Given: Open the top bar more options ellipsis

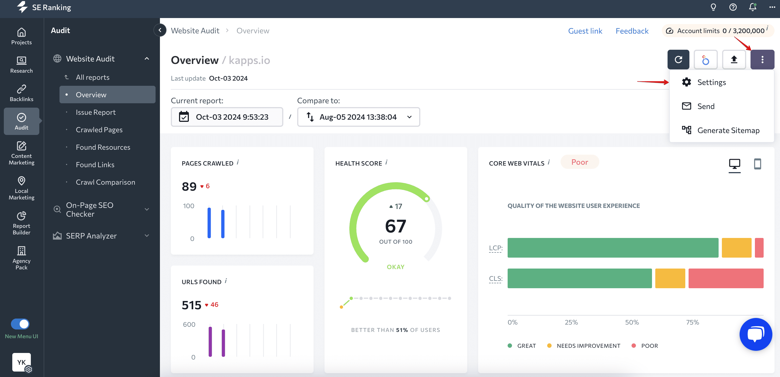Looking at the screenshot, I should coord(772,7).
